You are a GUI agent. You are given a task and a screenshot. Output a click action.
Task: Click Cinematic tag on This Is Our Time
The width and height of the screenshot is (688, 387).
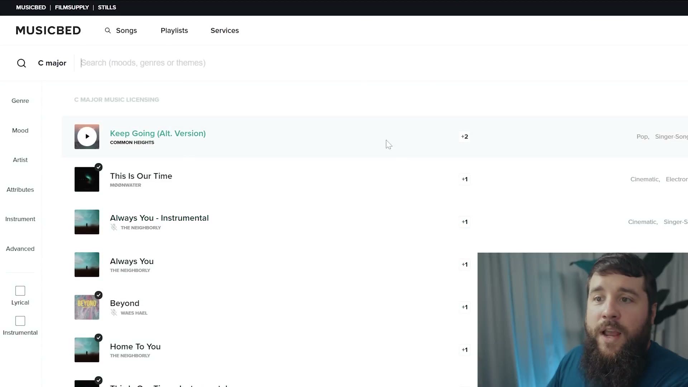645,180
